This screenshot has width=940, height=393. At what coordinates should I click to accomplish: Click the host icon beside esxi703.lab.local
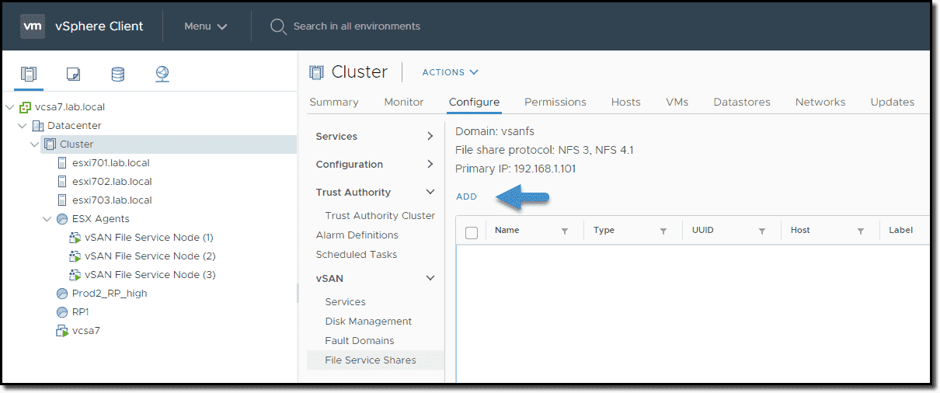coord(62,200)
